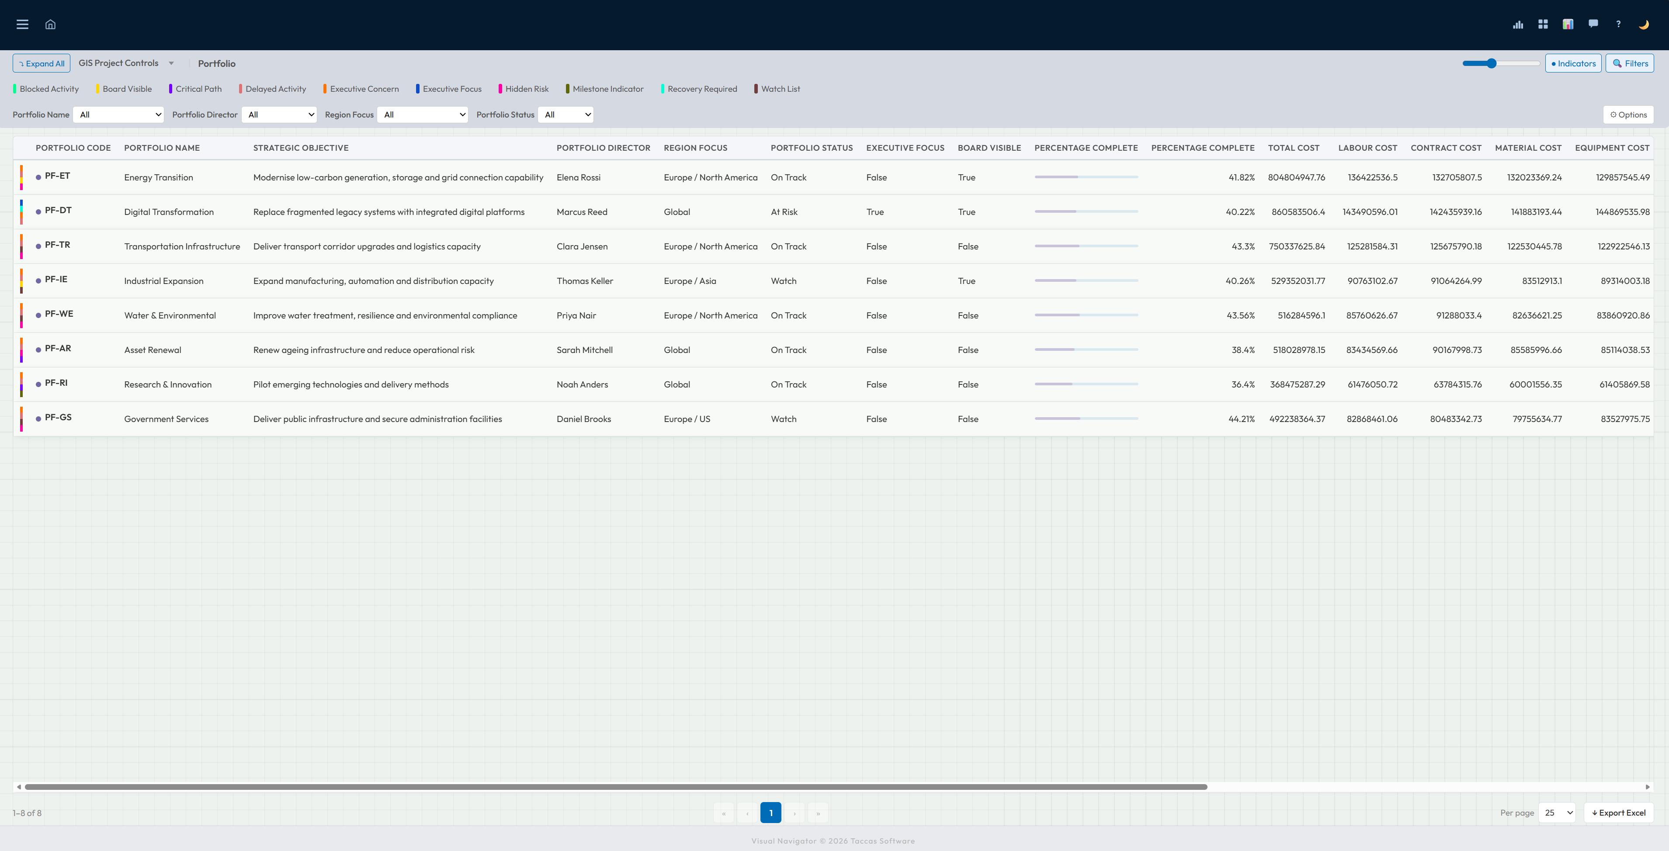Click the scrollbar left arrow

(x=19, y=787)
